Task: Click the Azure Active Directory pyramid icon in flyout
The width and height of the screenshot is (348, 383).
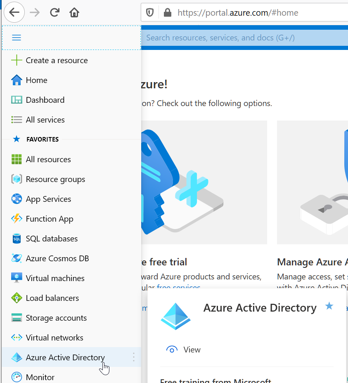Action: (x=175, y=316)
